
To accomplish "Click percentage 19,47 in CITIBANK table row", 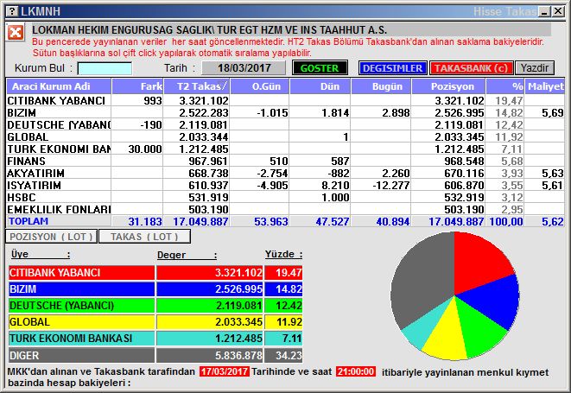I will 509,100.
